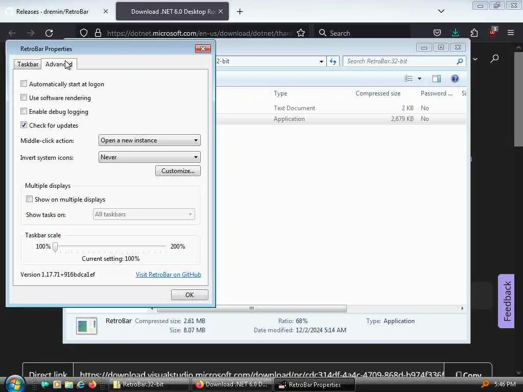
Task: Click the RetroBar file thumbnail icon
Action: (87, 326)
